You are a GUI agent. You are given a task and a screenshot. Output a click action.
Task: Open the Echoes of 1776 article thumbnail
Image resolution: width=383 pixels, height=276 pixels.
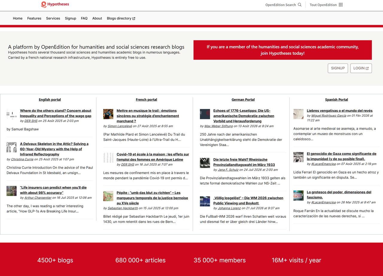(x=205, y=114)
